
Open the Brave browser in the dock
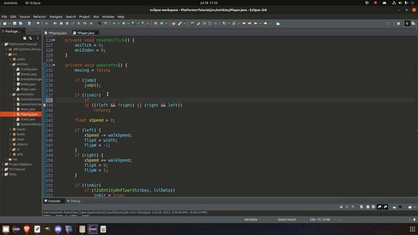point(26,229)
